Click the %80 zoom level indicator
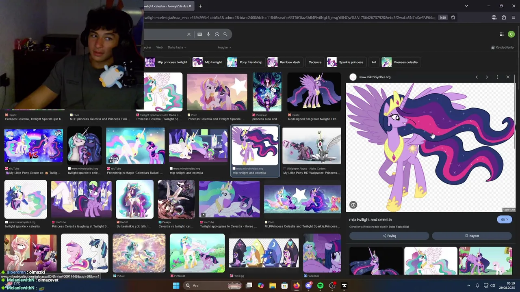The height and width of the screenshot is (292, 520). pos(443,17)
